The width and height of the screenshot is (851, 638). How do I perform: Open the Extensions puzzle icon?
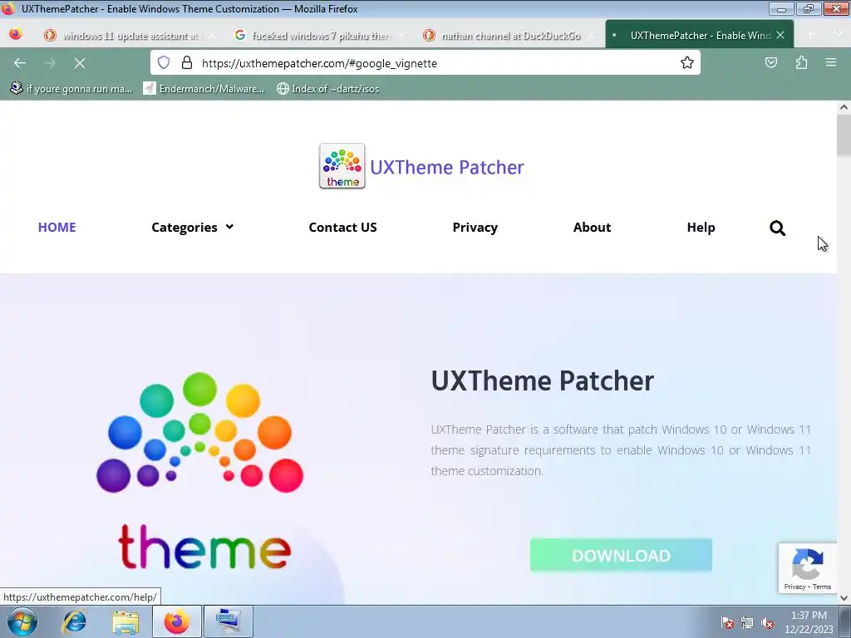coord(801,62)
